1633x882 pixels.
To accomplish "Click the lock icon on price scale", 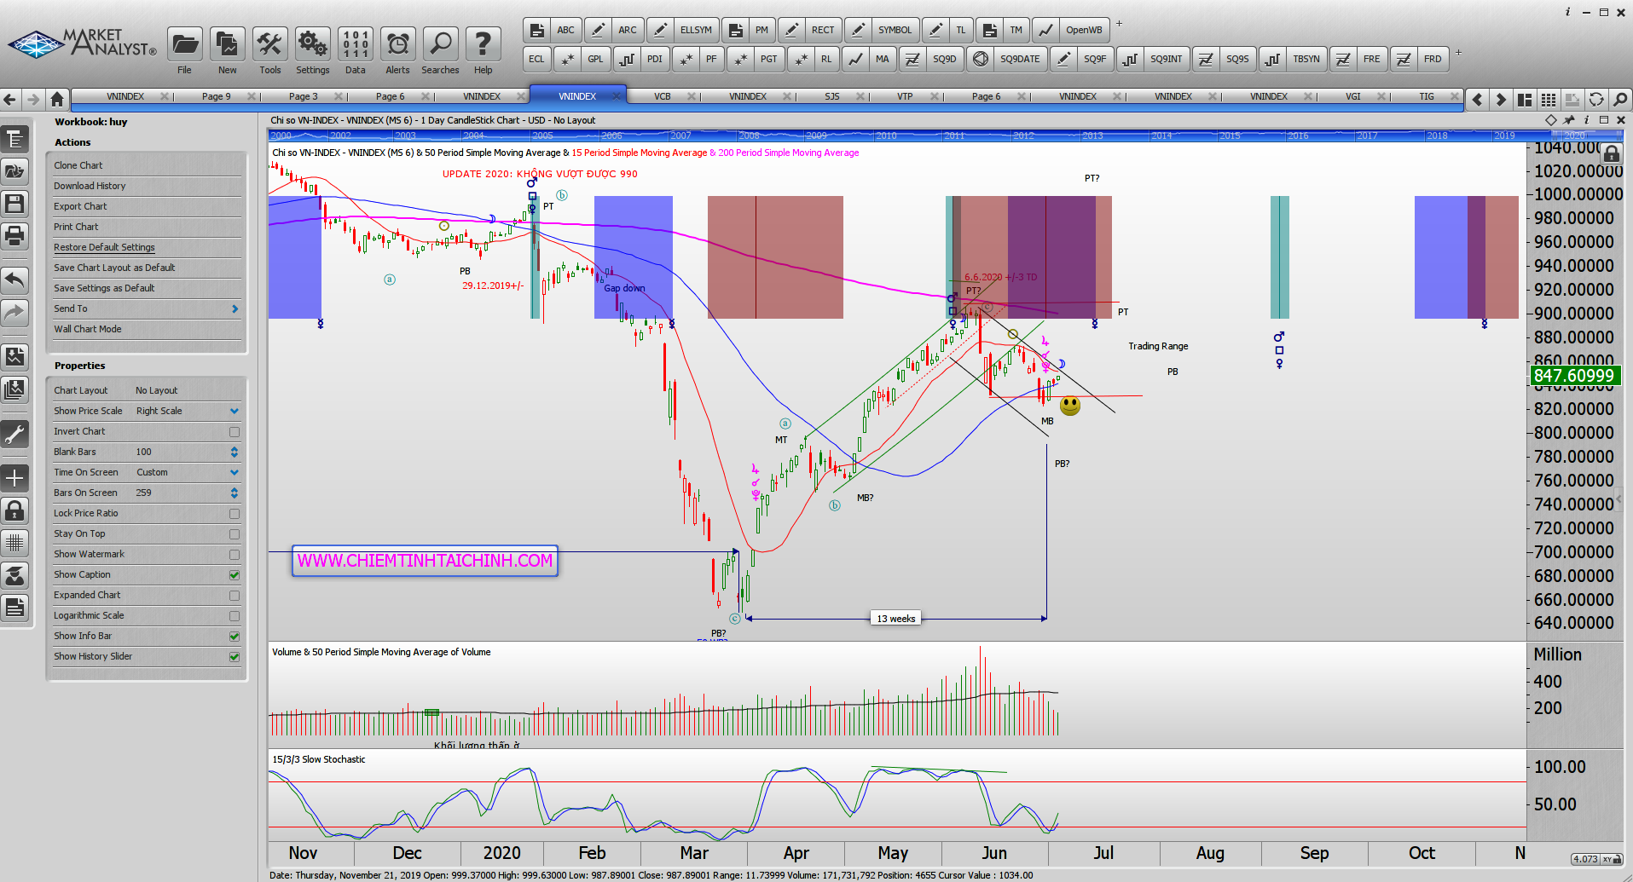I will (x=1611, y=154).
